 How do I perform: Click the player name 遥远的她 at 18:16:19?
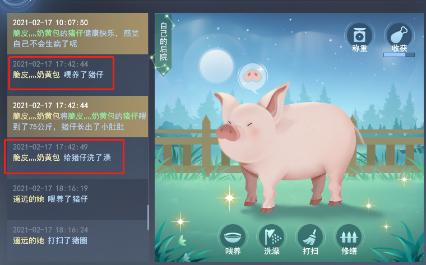click(x=29, y=199)
